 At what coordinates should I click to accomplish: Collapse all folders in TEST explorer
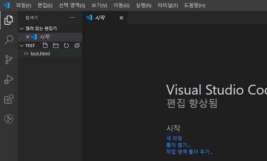pos(77,46)
